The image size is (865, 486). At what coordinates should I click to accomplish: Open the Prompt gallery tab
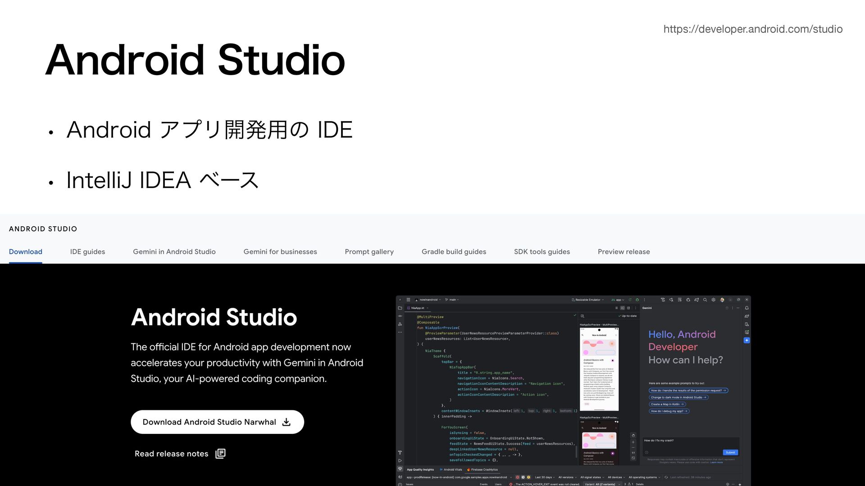[369, 252]
